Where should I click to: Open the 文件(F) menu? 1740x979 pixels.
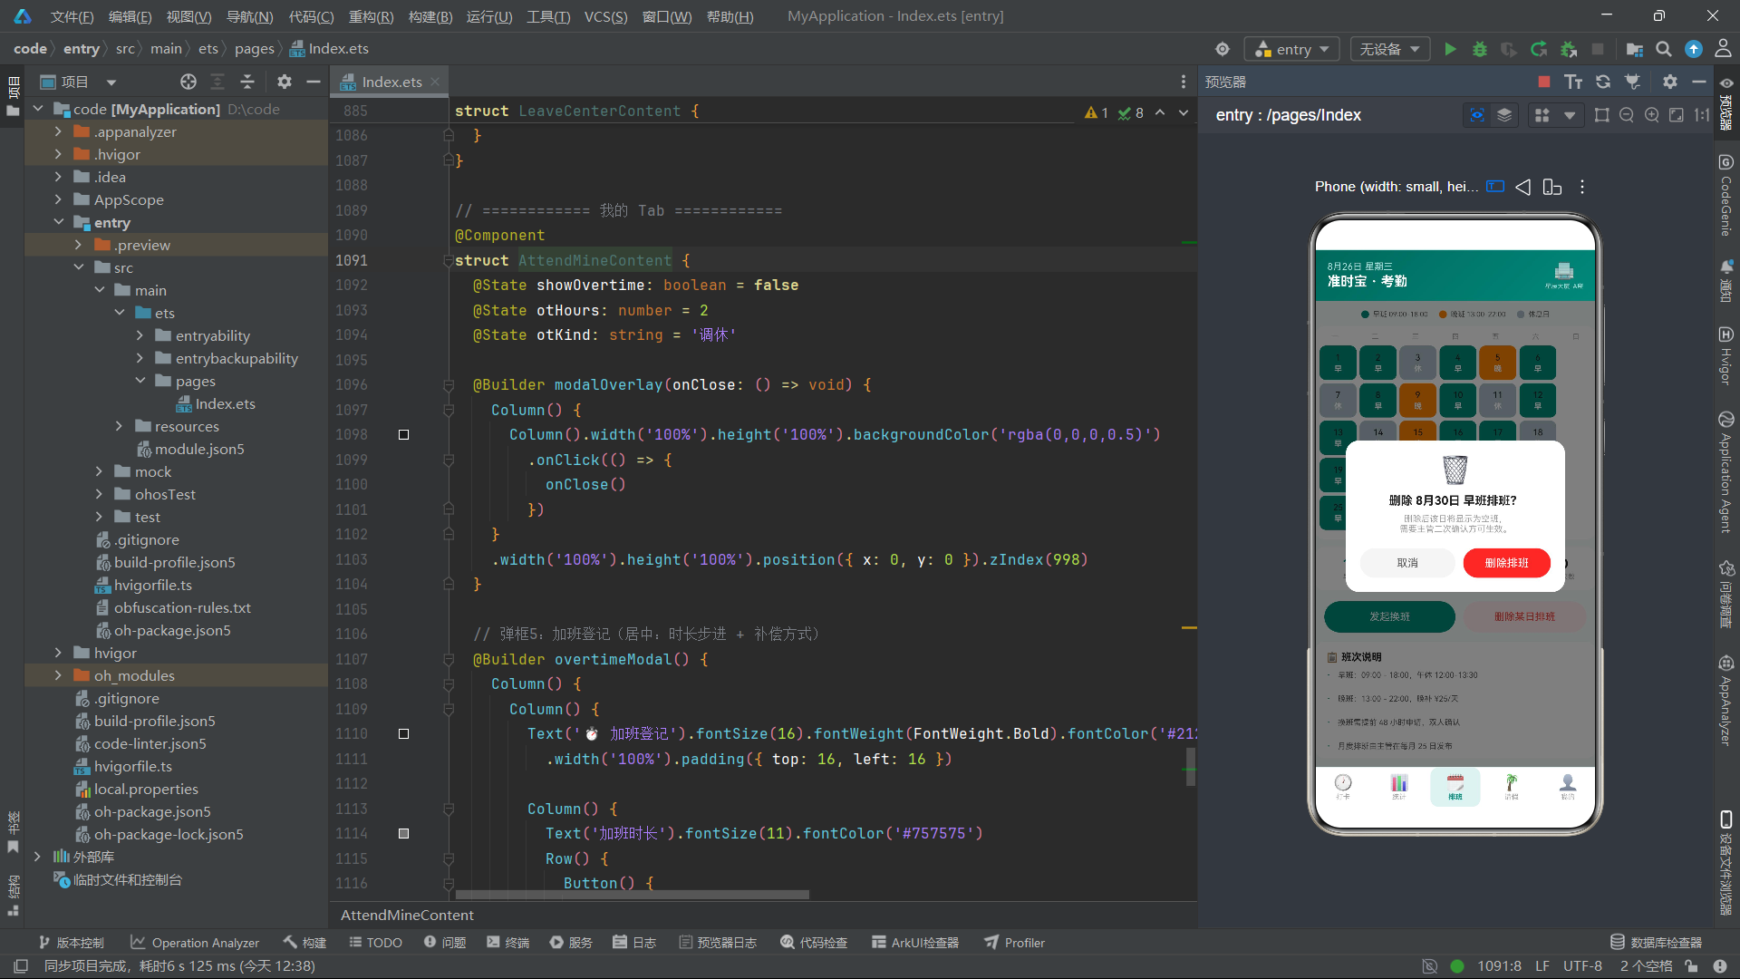coord(72,16)
